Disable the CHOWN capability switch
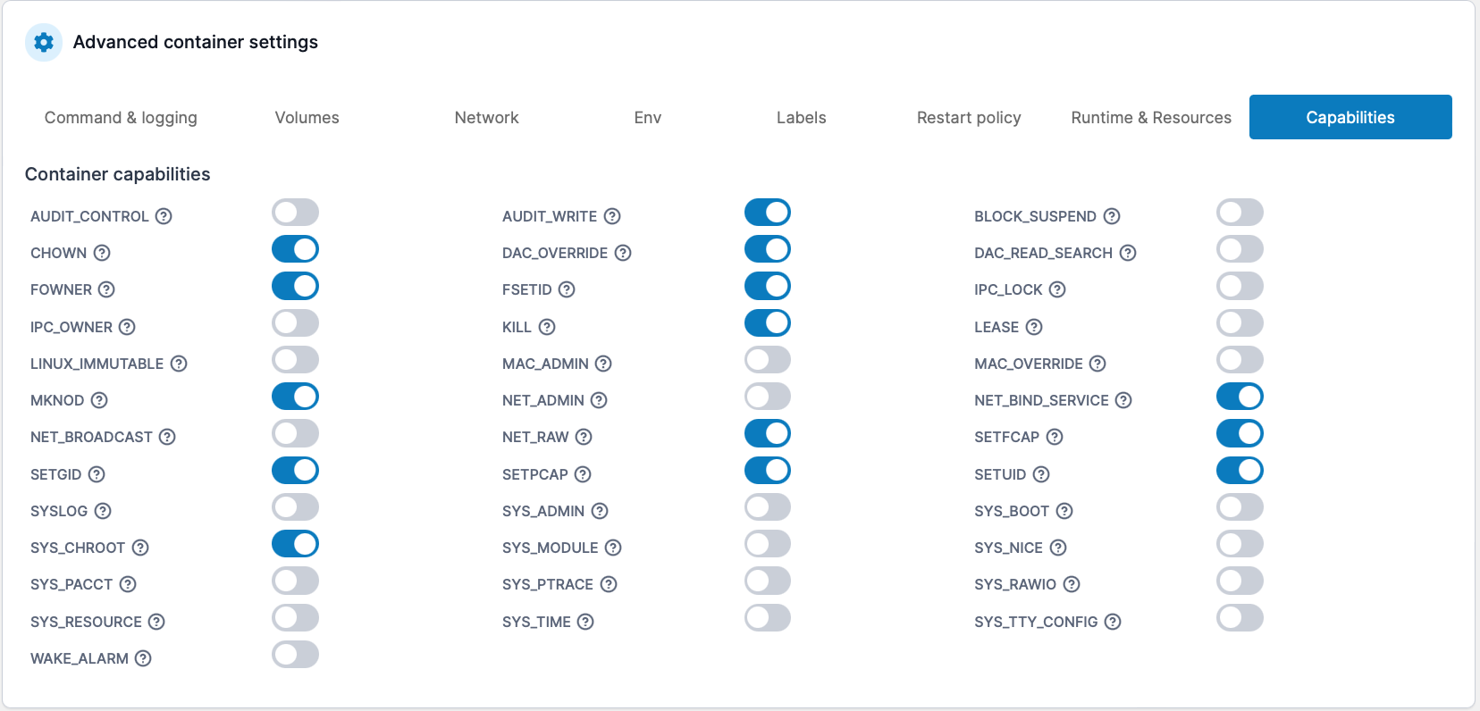Viewport: 1480px width, 711px height. coord(295,249)
